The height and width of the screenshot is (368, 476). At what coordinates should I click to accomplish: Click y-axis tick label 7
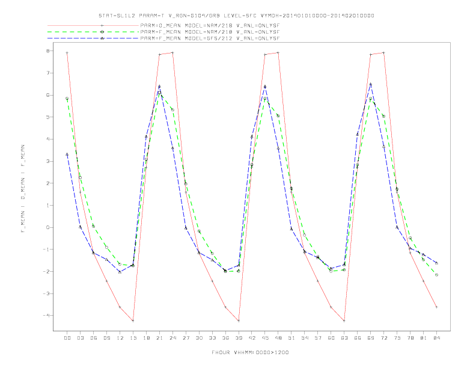pyautogui.click(x=48, y=73)
